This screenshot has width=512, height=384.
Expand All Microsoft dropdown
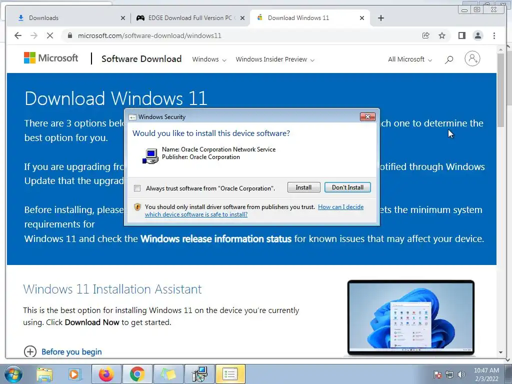pos(410,59)
